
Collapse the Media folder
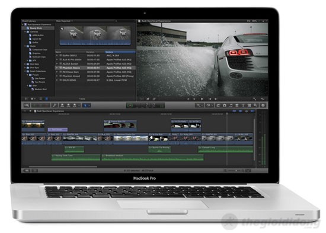(x=25, y=46)
